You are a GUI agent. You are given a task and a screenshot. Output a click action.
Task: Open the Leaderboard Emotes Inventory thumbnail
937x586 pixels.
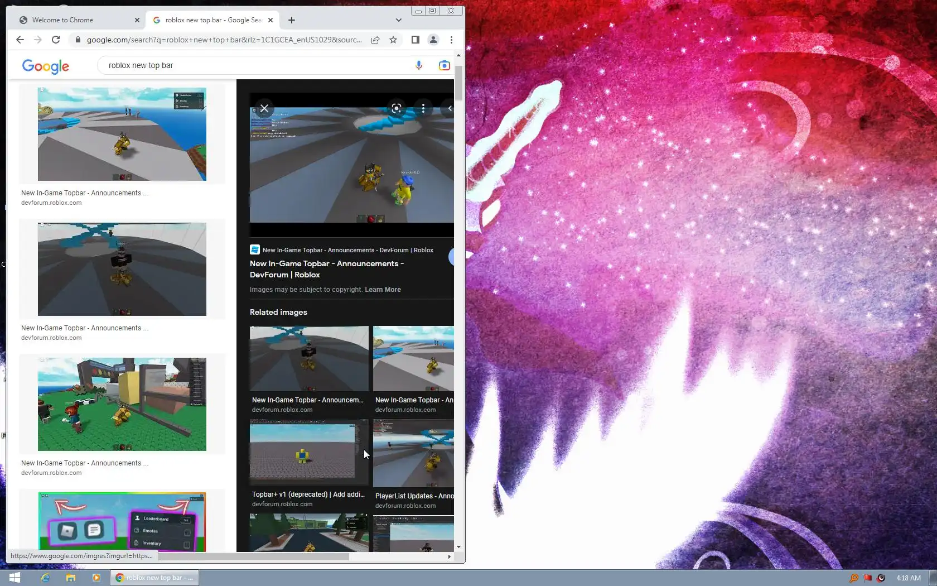point(122,522)
